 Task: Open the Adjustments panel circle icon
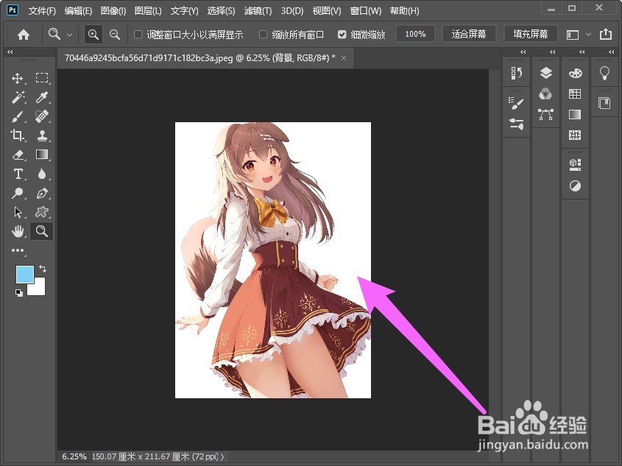[x=575, y=186]
